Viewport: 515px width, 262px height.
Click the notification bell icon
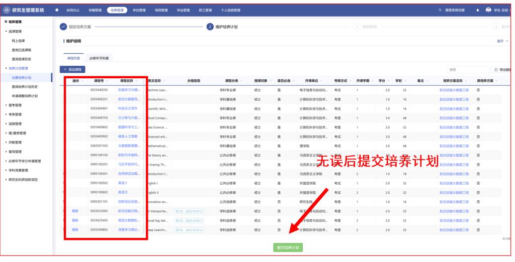pyautogui.click(x=477, y=11)
